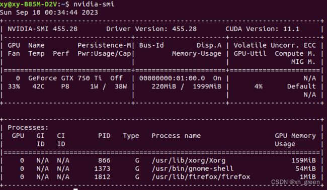Image resolution: width=327 pixels, height=190 pixels.
Task: Click the nvidia-smi command text
Action: point(94,4)
